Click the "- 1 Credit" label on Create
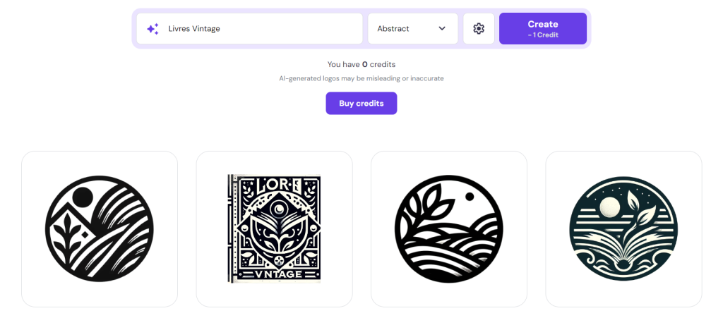Viewport: 723px width, 318px height. pos(542,35)
